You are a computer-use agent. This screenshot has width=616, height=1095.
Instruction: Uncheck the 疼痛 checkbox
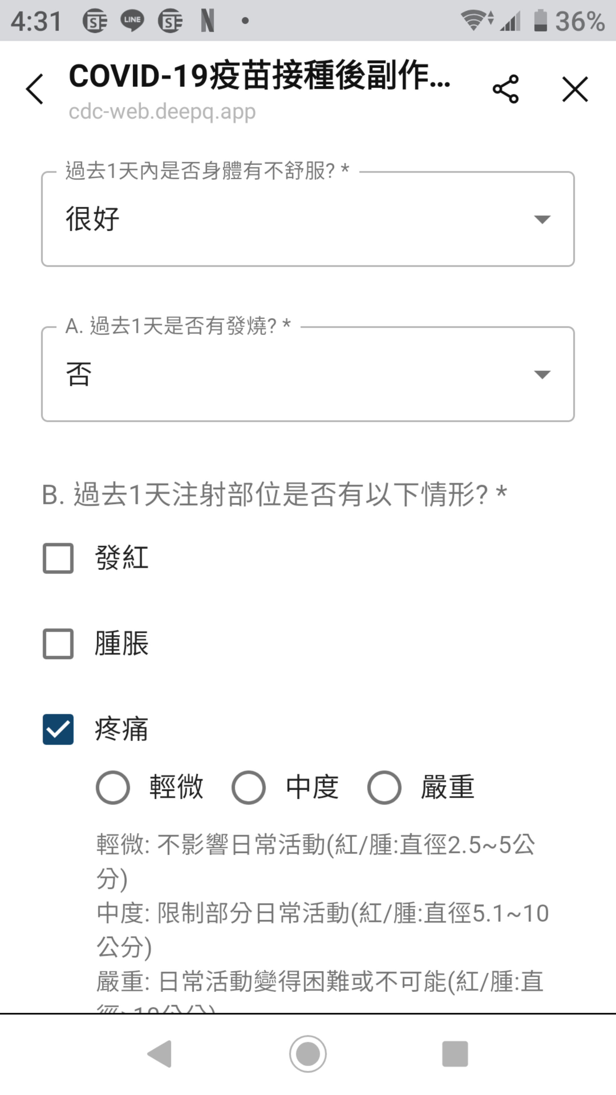pyautogui.click(x=58, y=729)
